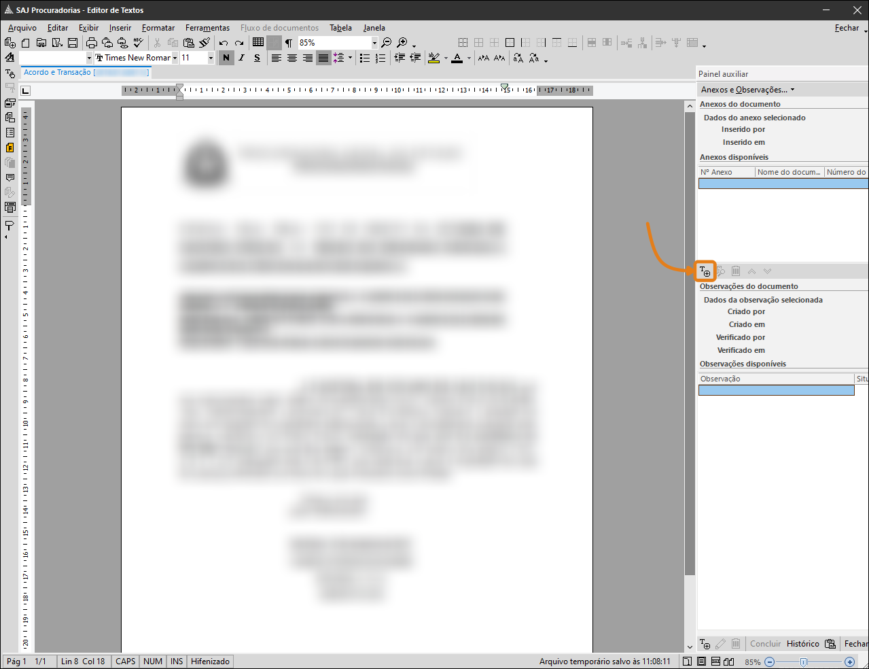
Task: Toggle italic formatting with the I button
Action: click(x=241, y=58)
